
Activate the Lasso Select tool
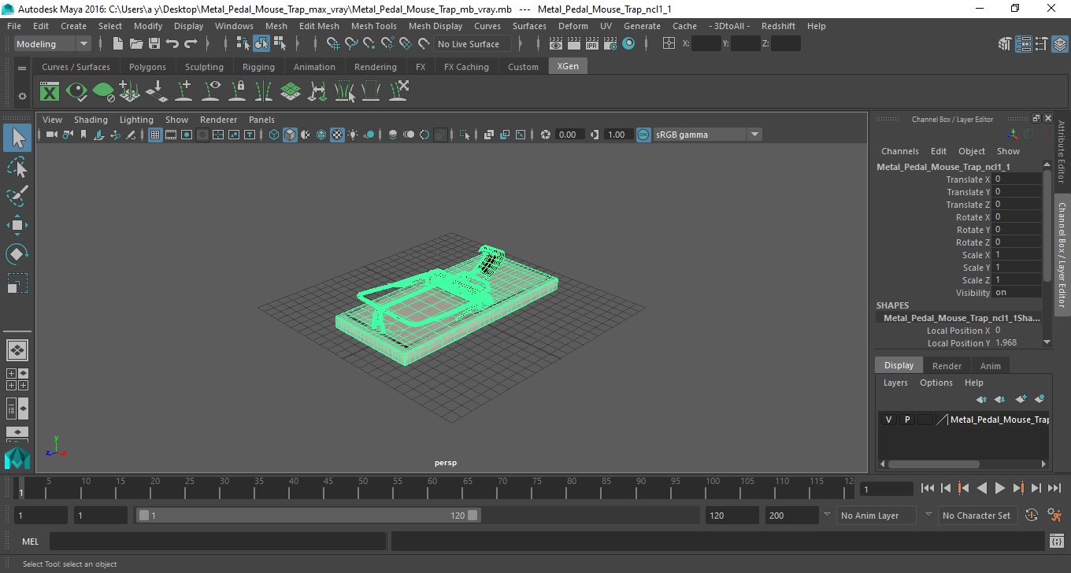pos(17,168)
